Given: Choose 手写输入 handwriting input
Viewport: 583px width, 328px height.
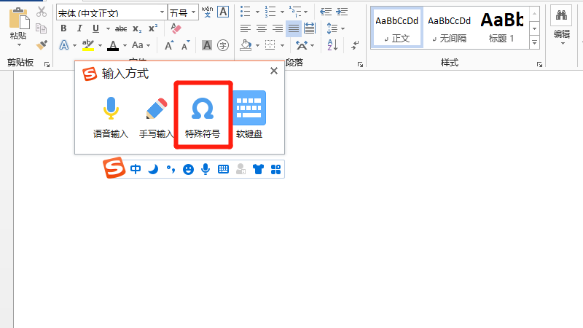Looking at the screenshot, I should (x=156, y=115).
